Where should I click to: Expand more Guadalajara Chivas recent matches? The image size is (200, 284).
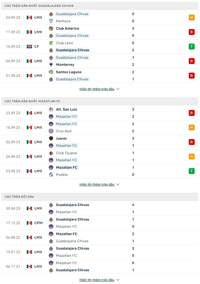tap(99, 89)
